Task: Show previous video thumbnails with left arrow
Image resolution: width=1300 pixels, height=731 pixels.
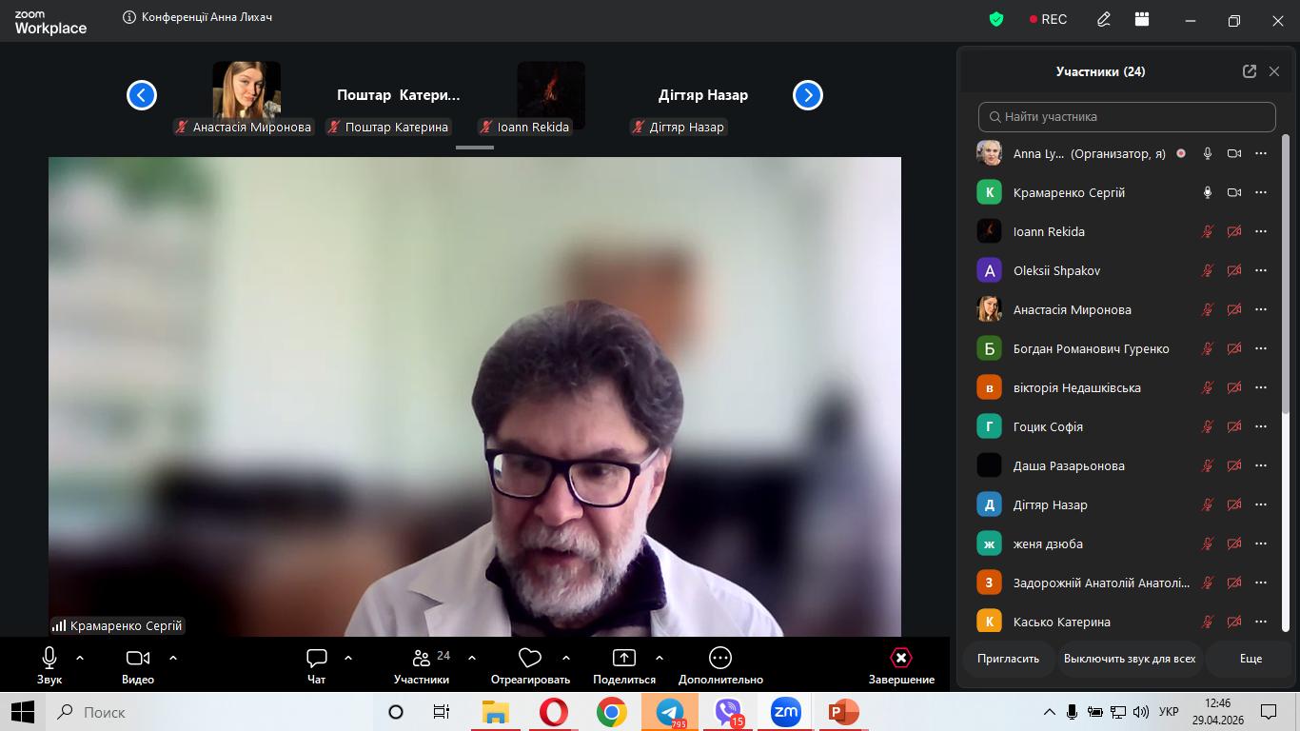Action: pyautogui.click(x=142, y=95)
